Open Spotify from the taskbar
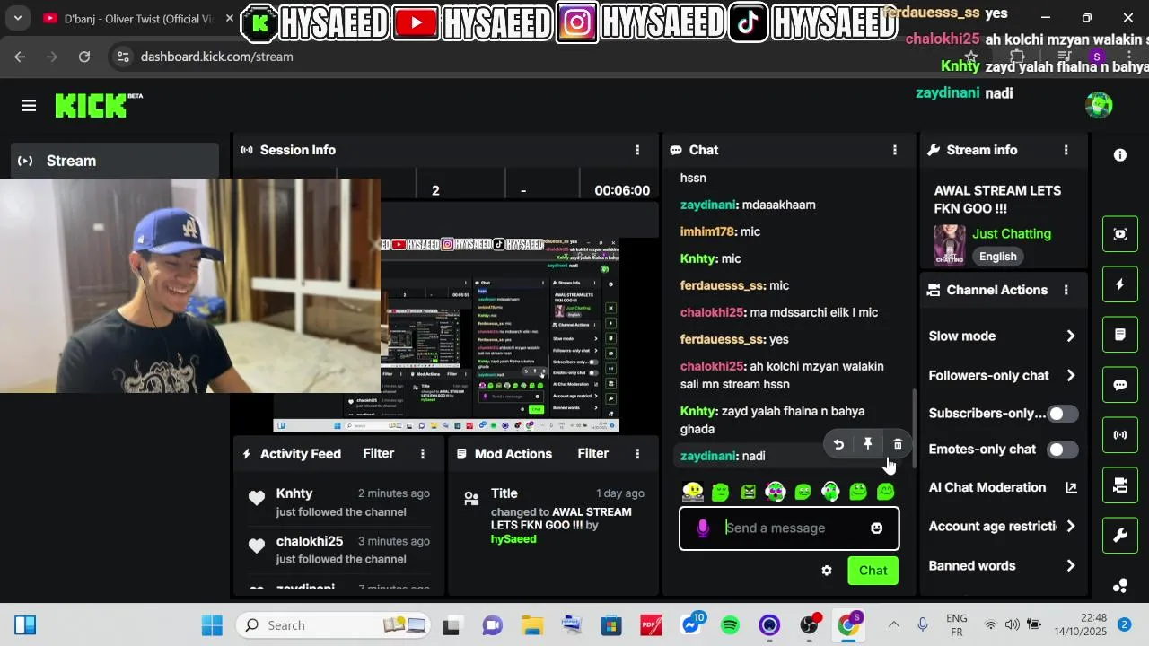Screen dimensions: 1149x646 click(730, 625)
